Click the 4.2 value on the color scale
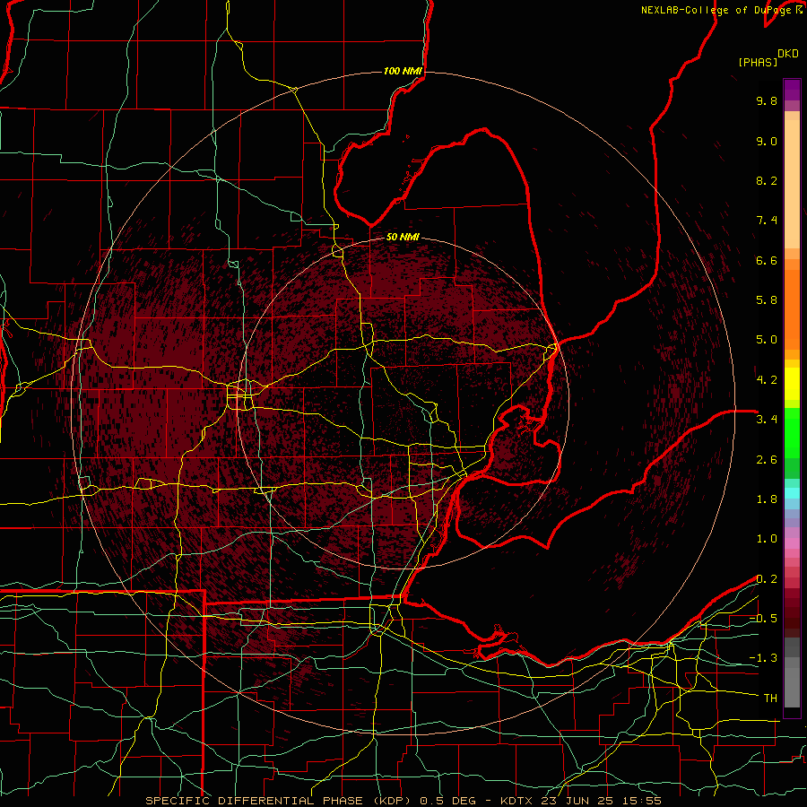This screenshot has height=807, width=807. point(767,380)
